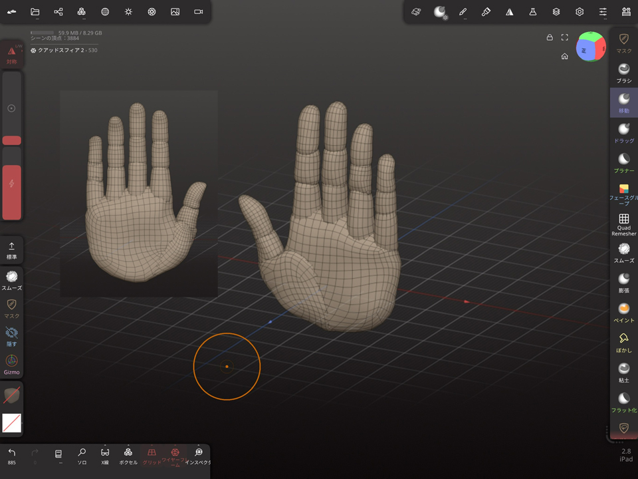The height and width of the screenshot is (479, 638).
Task: Toggle Symmetry (対称) button
Action: tap(11, 55)
